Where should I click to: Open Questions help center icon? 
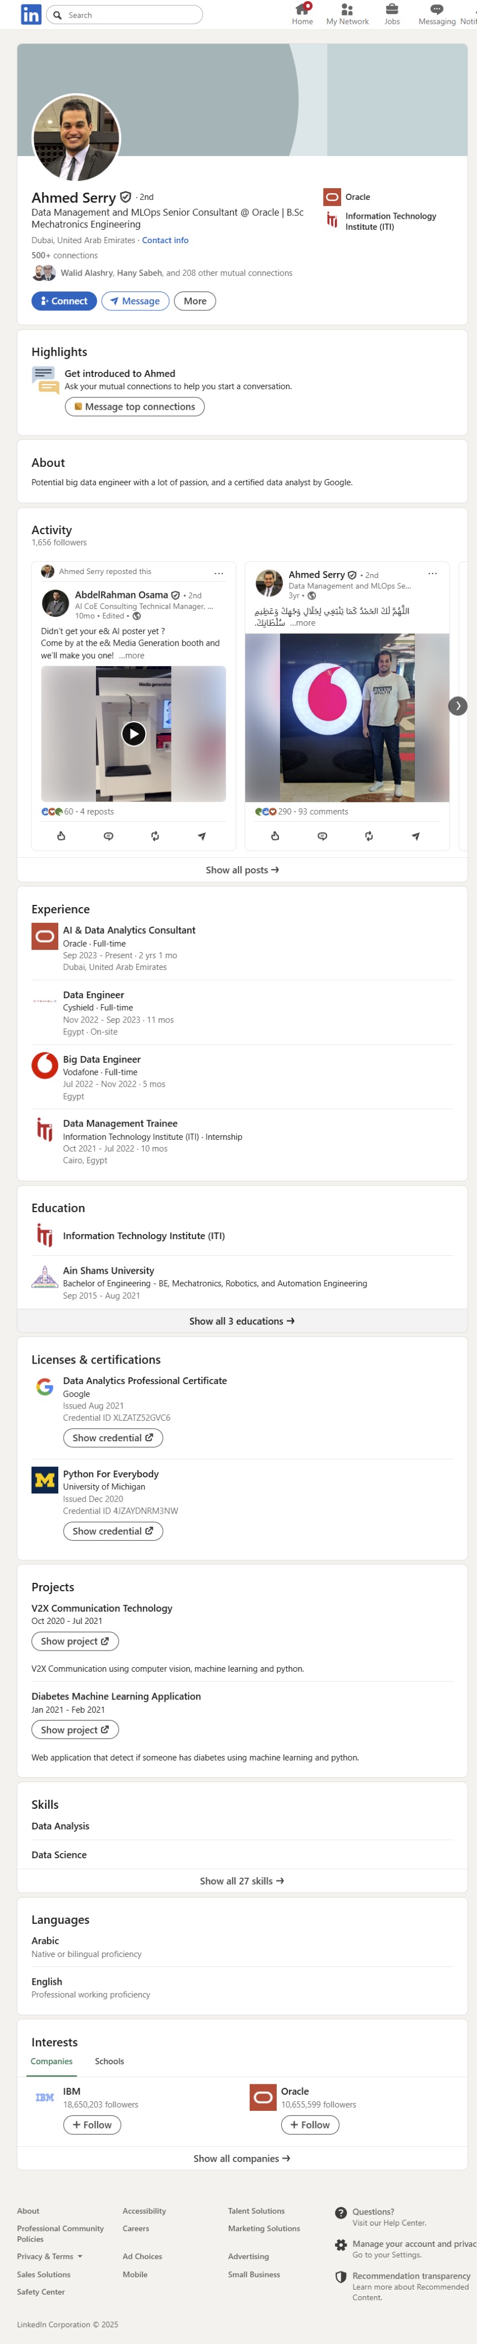[x=341, y=2213]
